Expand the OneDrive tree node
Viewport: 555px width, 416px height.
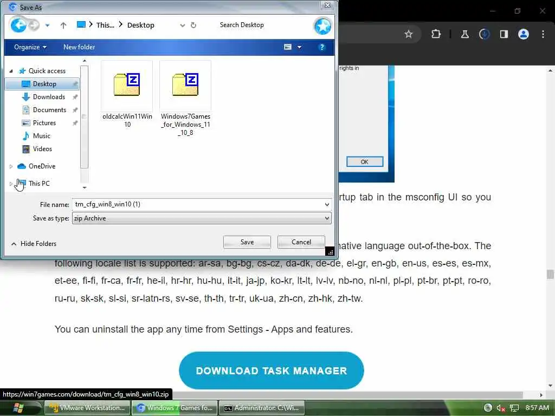coord(11,166)
